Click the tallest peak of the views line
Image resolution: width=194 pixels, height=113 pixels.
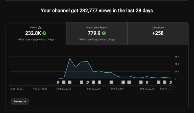coord(70,59)
